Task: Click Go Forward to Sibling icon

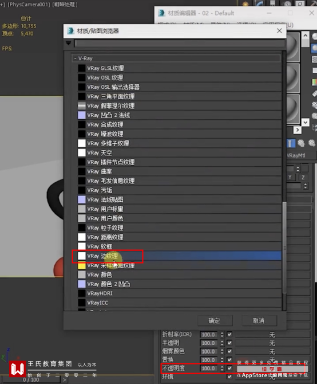Action: point(312,143)
